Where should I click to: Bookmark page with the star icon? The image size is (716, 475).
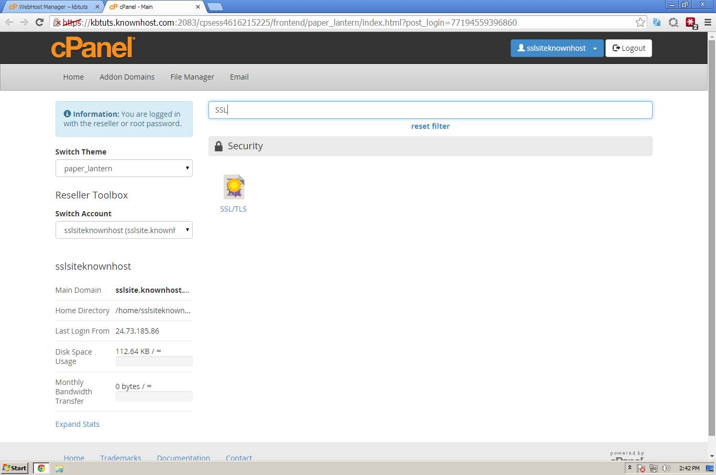[640, 23]
